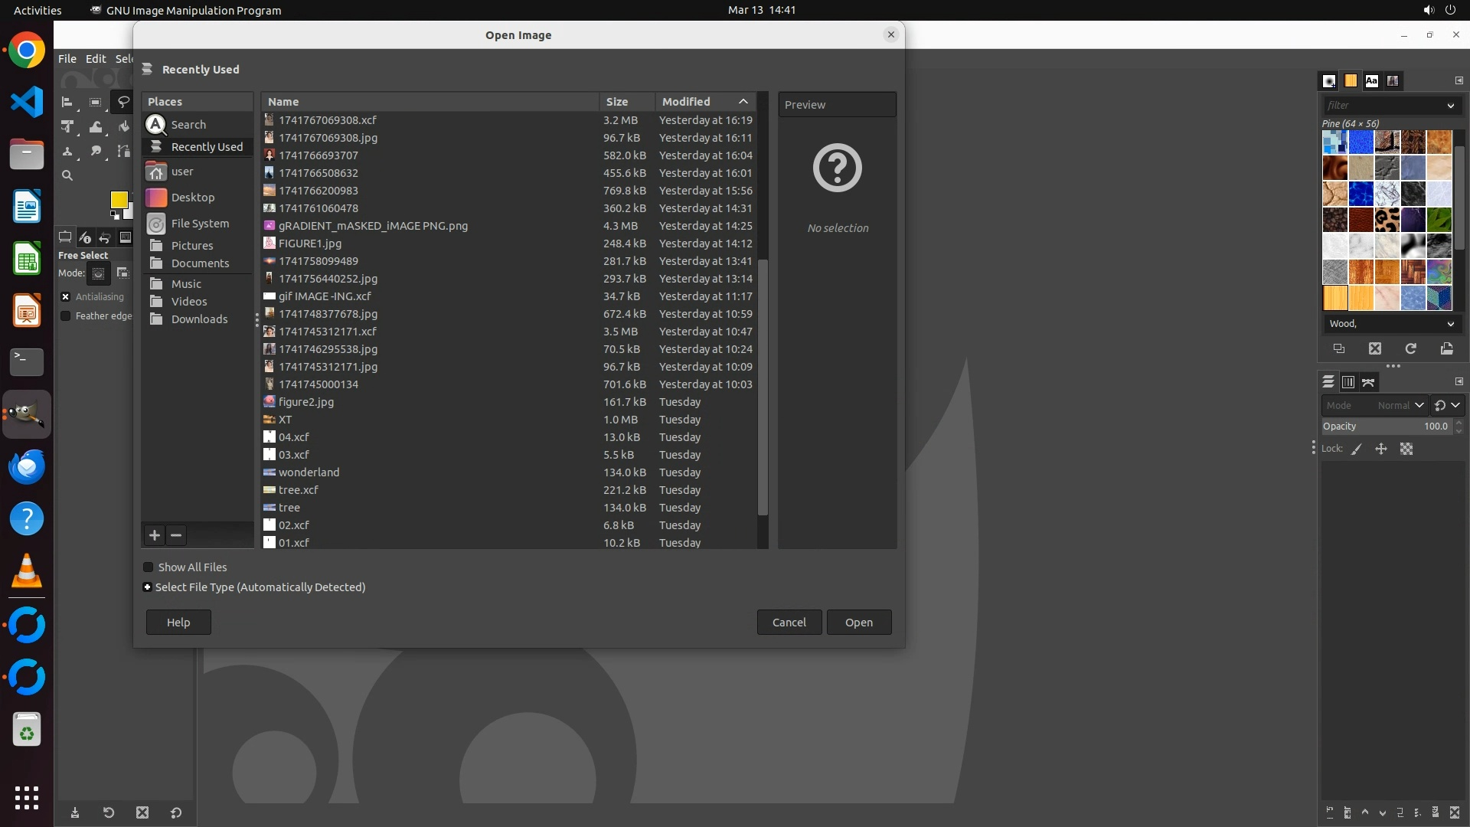
Task: Enable the Show All Files checkbox
Action: click(x=149, y=567)
